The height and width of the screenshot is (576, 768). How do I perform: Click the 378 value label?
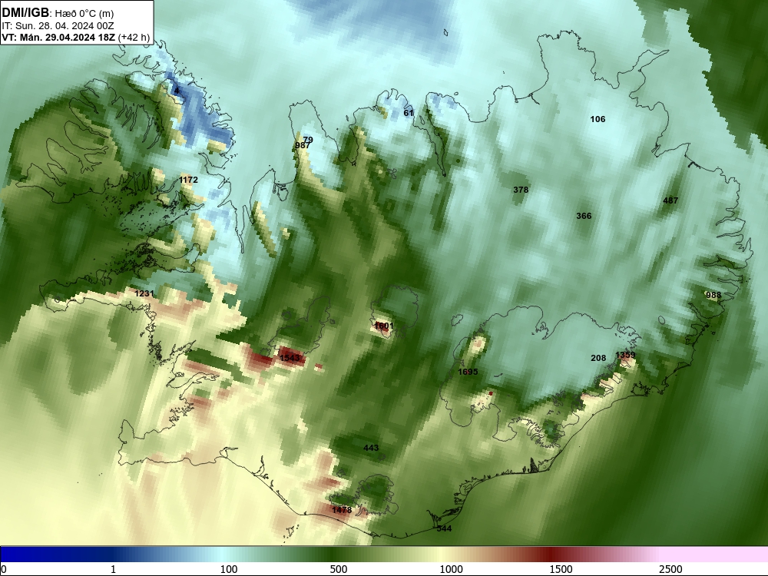pyautogui.click(x=521, y=190)
